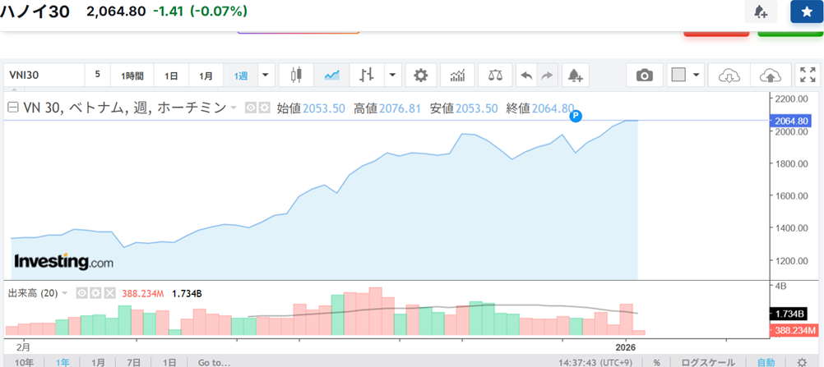Open the bar style dropdown arrow

tap(392, 76)
